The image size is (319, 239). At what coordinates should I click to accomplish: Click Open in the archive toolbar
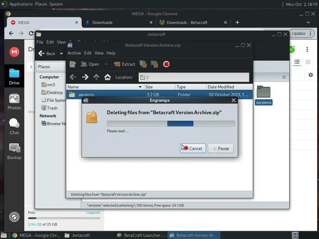90,64
